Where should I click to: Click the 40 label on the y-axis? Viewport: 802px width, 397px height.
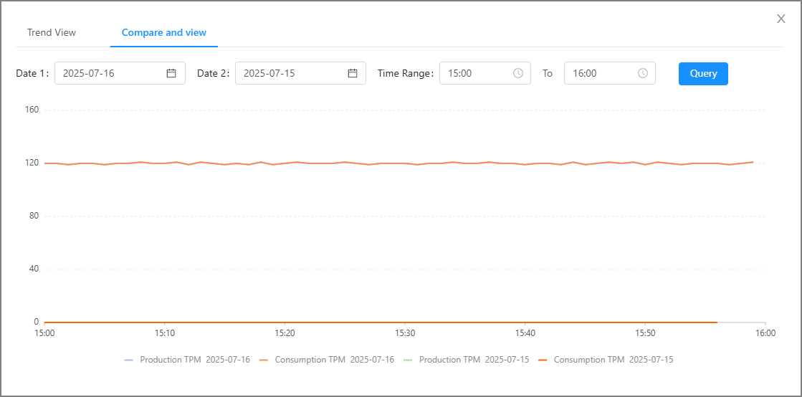pyautogui.click(x=35, y=269)
